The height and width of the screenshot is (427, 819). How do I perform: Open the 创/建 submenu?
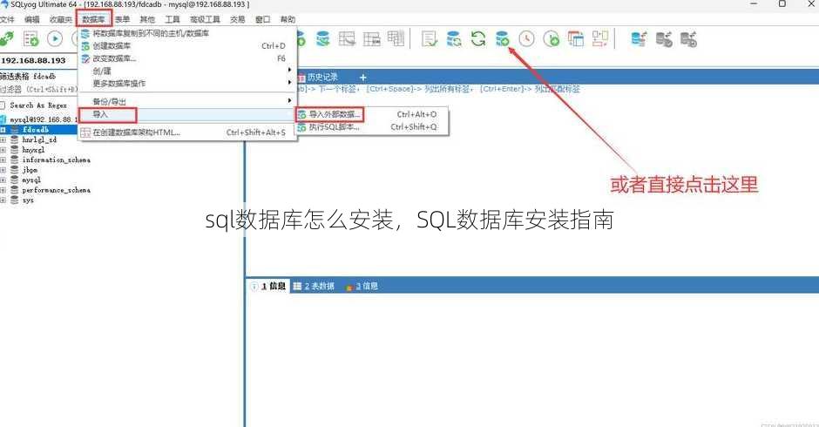pyautogui.click(x=187, y=71)
